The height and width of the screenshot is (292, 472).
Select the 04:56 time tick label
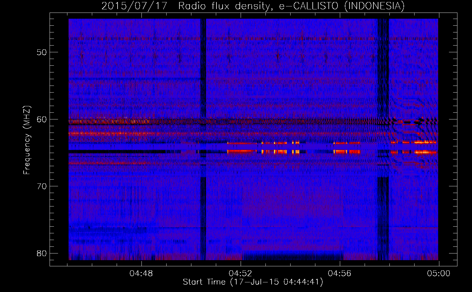340,274
